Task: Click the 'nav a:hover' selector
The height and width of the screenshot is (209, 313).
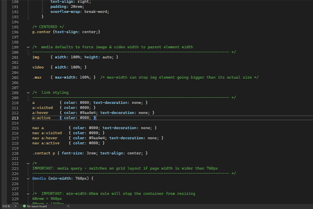Action: pos(45,138)
